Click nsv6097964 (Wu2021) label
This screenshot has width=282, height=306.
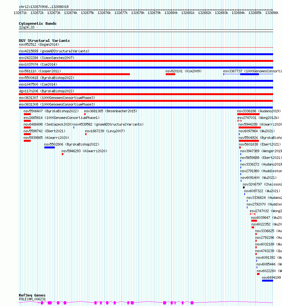257,131
